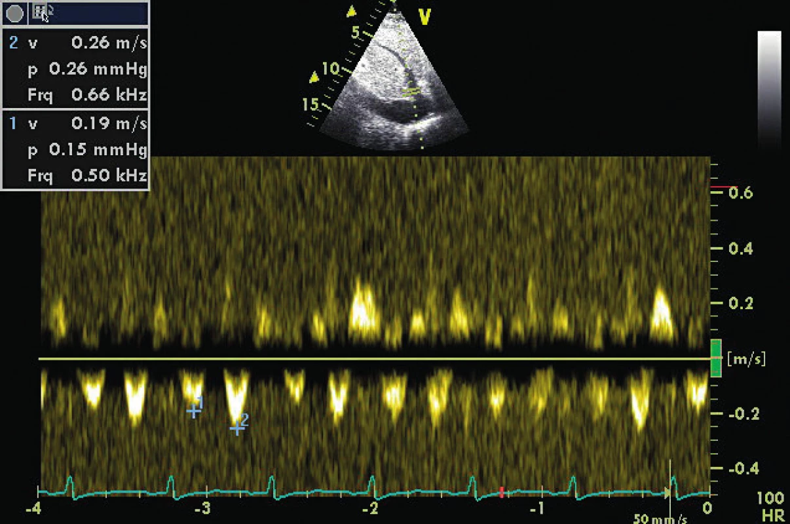Click the depth label 10 on sector scale
Image resolution: width=790 pixels, height=524 pixels.
pyautogui.click(x=331, y=68)
